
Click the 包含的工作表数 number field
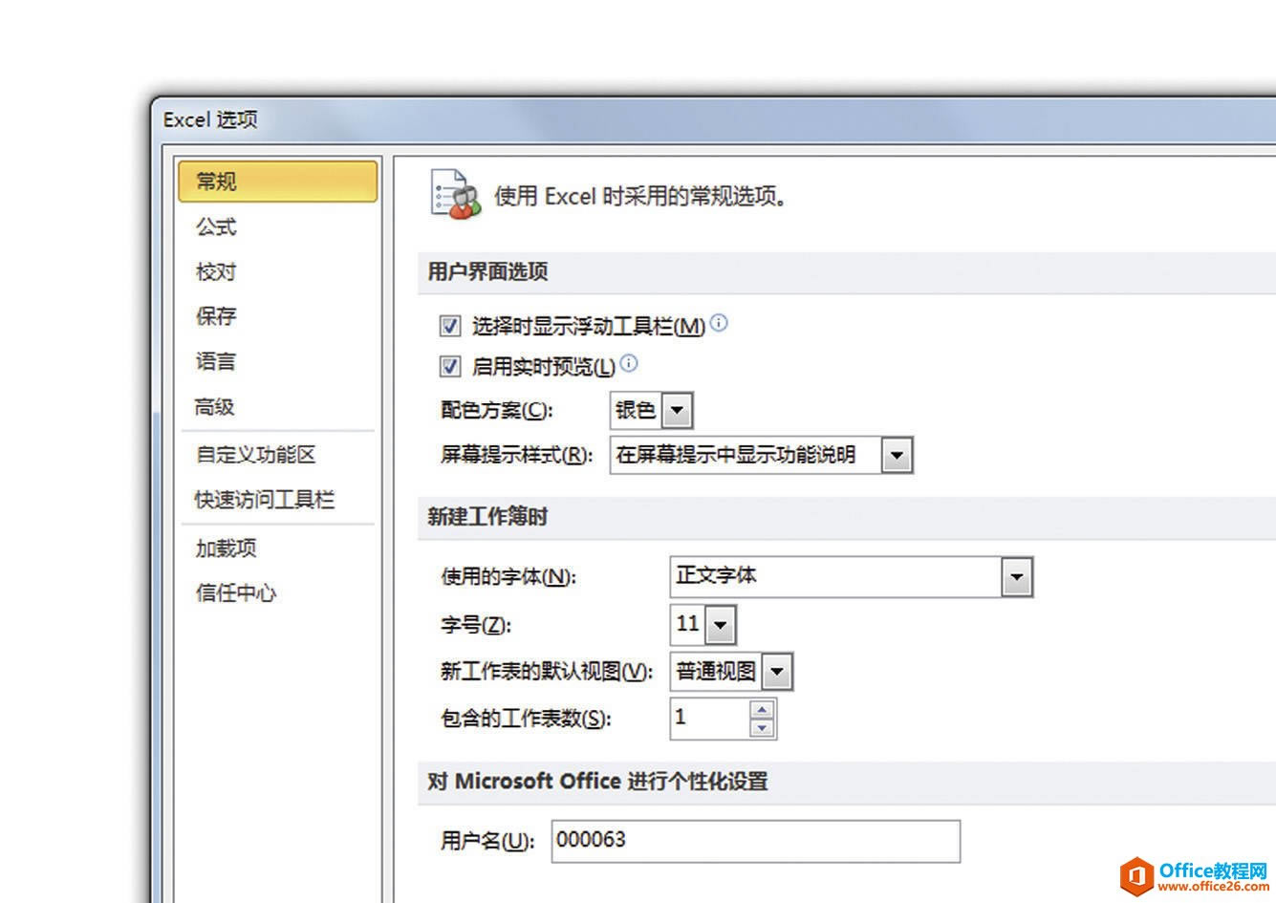tap(710, 719)
